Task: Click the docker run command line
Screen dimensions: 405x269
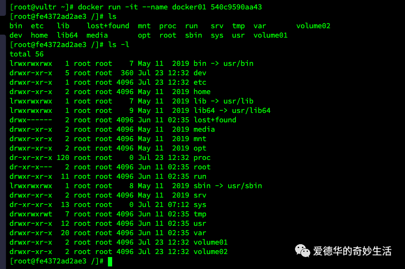Action: click(x=136, y=7)
